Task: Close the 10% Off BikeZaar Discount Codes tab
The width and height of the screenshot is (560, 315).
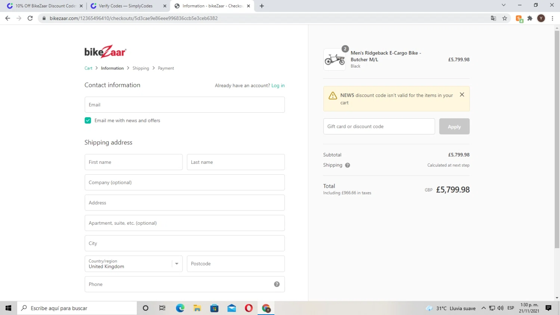Action: pyautogui.click(x=81, y=6)
